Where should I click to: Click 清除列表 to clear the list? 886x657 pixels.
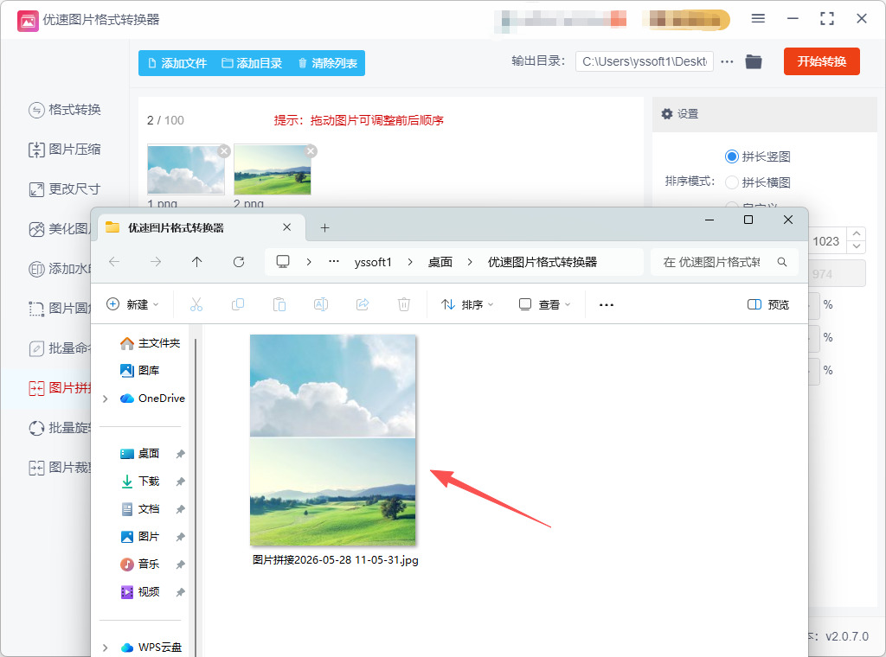pos(328,63)
